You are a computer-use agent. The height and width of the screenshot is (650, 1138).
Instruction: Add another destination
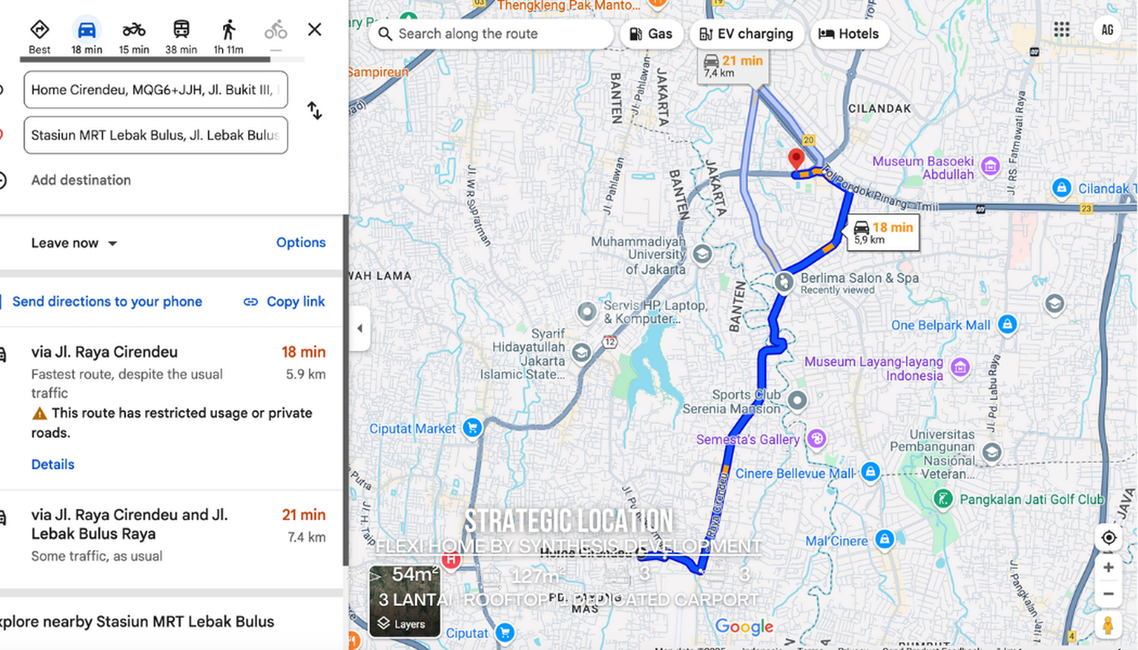pyautogui.click(x=80, y=180)
